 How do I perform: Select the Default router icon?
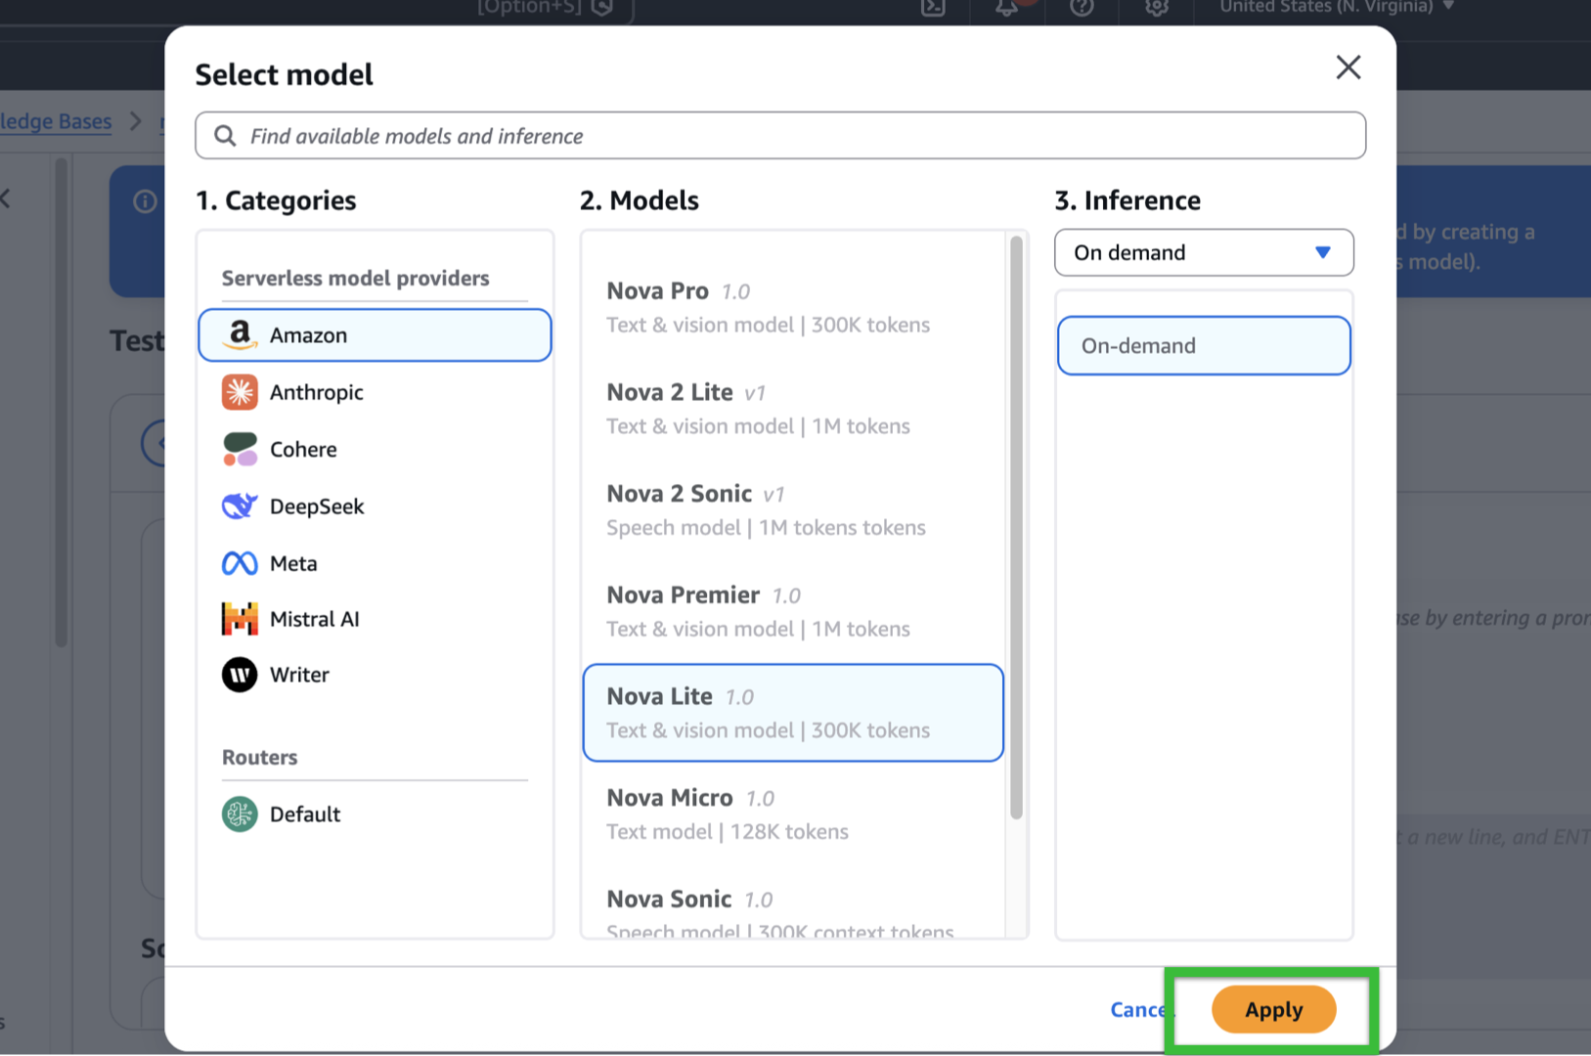coord(240,814)
